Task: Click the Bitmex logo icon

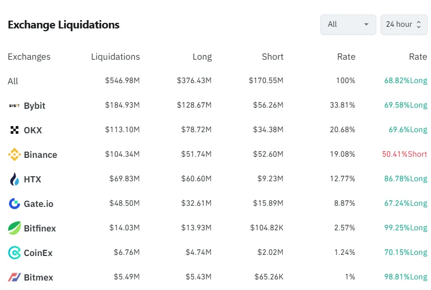Action: (15, 277)
